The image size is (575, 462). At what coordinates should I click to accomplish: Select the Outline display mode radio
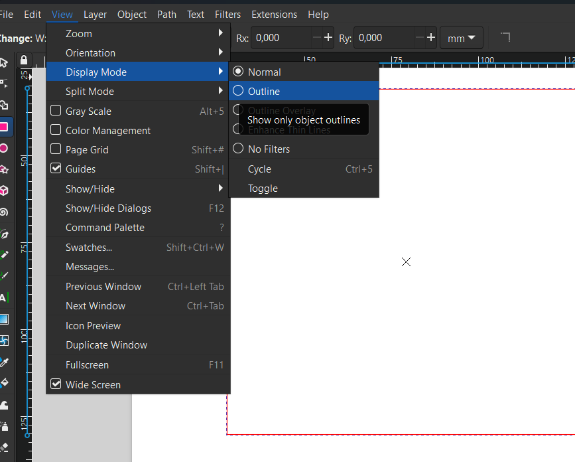pos(238,90)
